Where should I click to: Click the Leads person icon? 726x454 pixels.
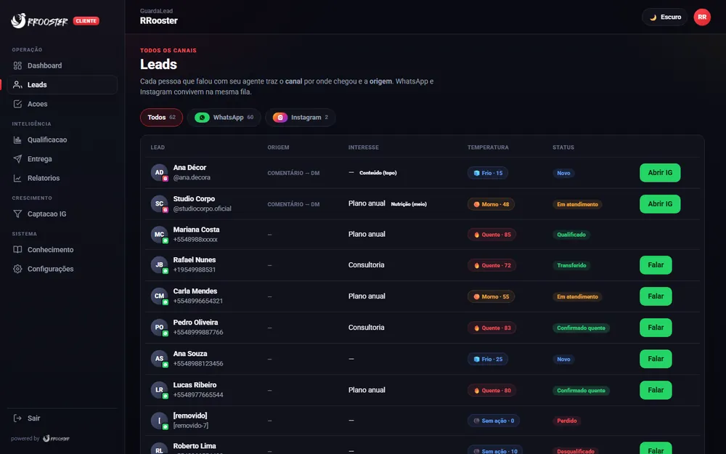17,85
